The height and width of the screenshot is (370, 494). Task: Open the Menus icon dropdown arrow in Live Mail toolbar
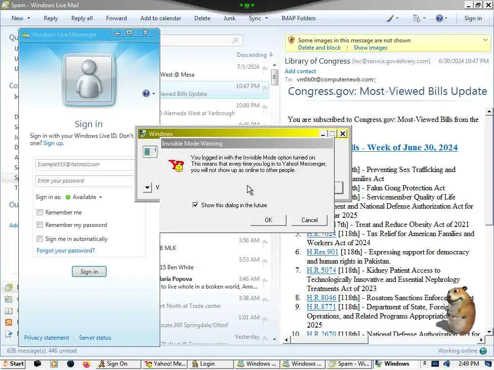coord(424,18)
